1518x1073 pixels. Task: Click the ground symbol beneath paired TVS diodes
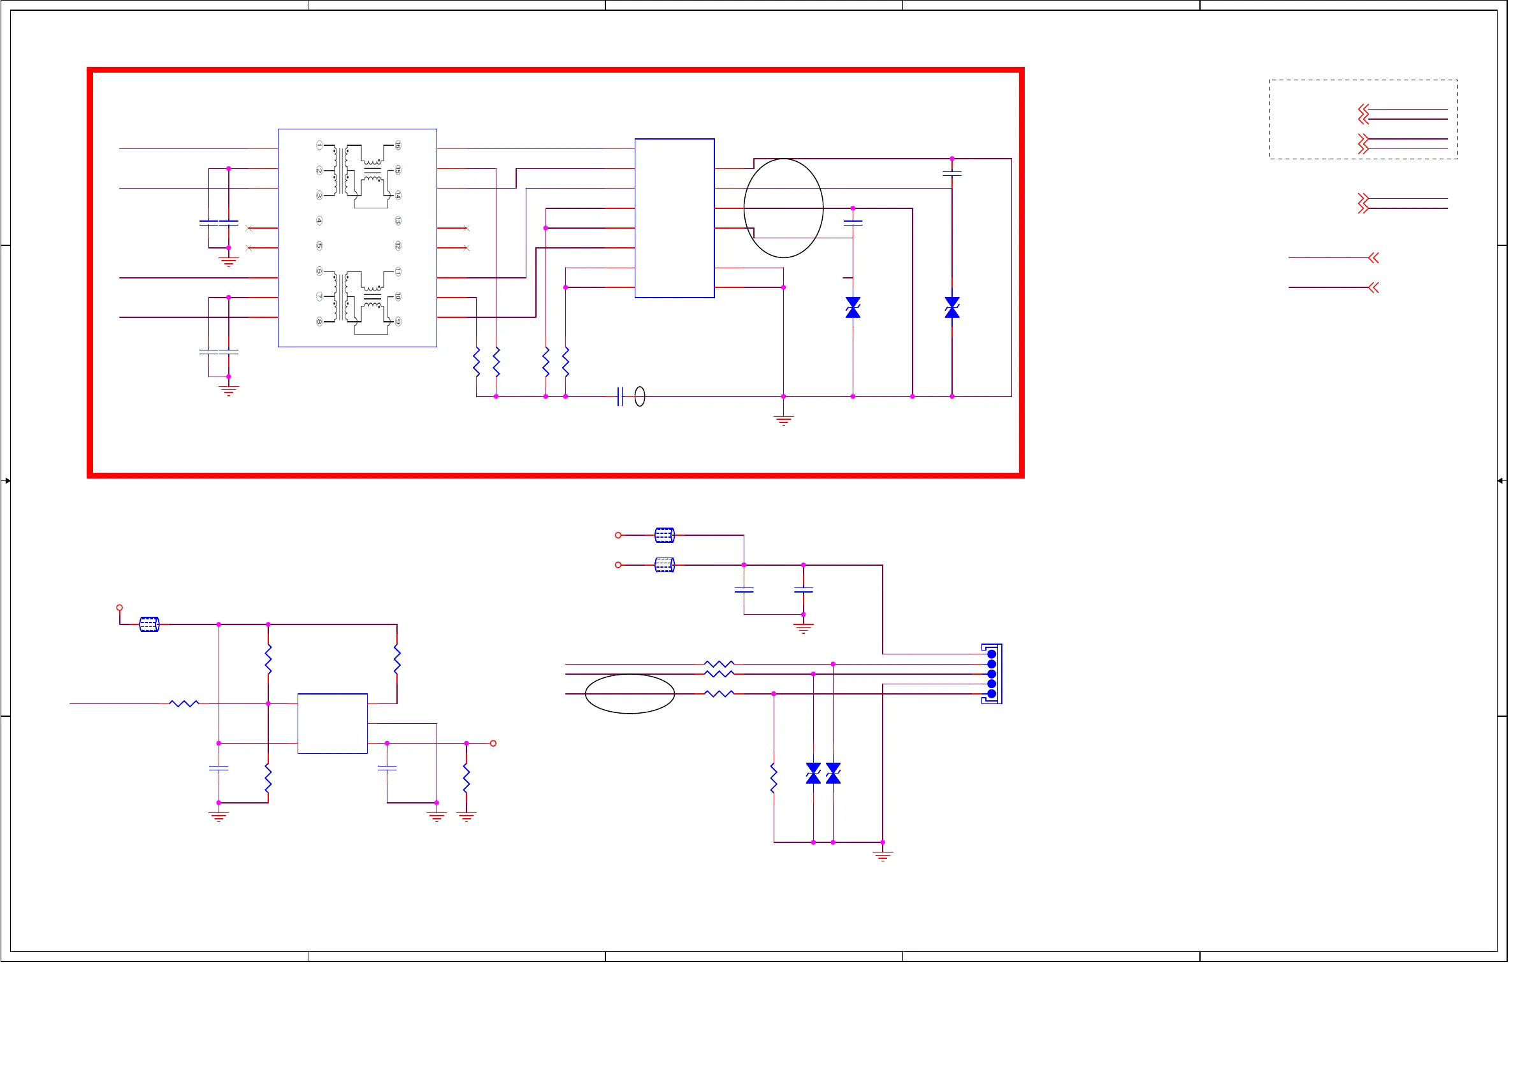[883, 856]
